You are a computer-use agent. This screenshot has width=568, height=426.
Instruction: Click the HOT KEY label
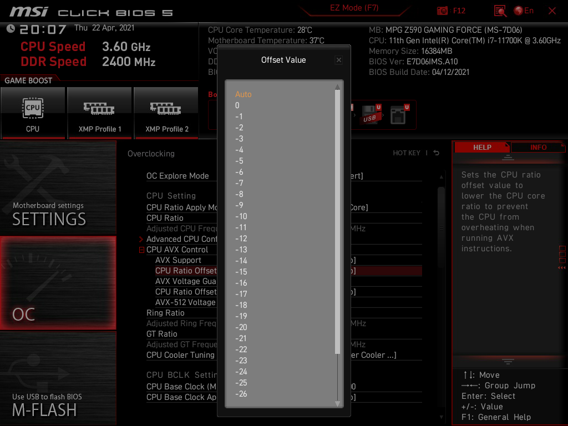(x=407, y=153)
